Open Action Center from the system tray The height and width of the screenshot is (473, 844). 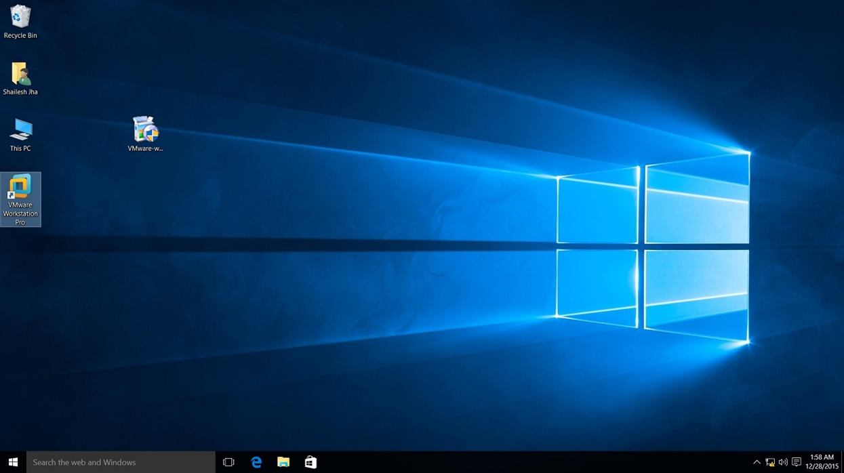pos(796,461)
